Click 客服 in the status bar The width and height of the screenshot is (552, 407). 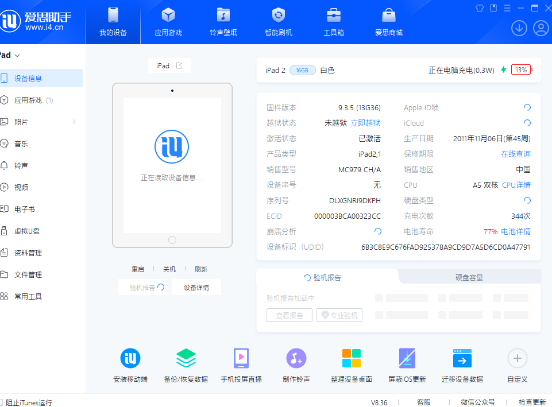424,402
